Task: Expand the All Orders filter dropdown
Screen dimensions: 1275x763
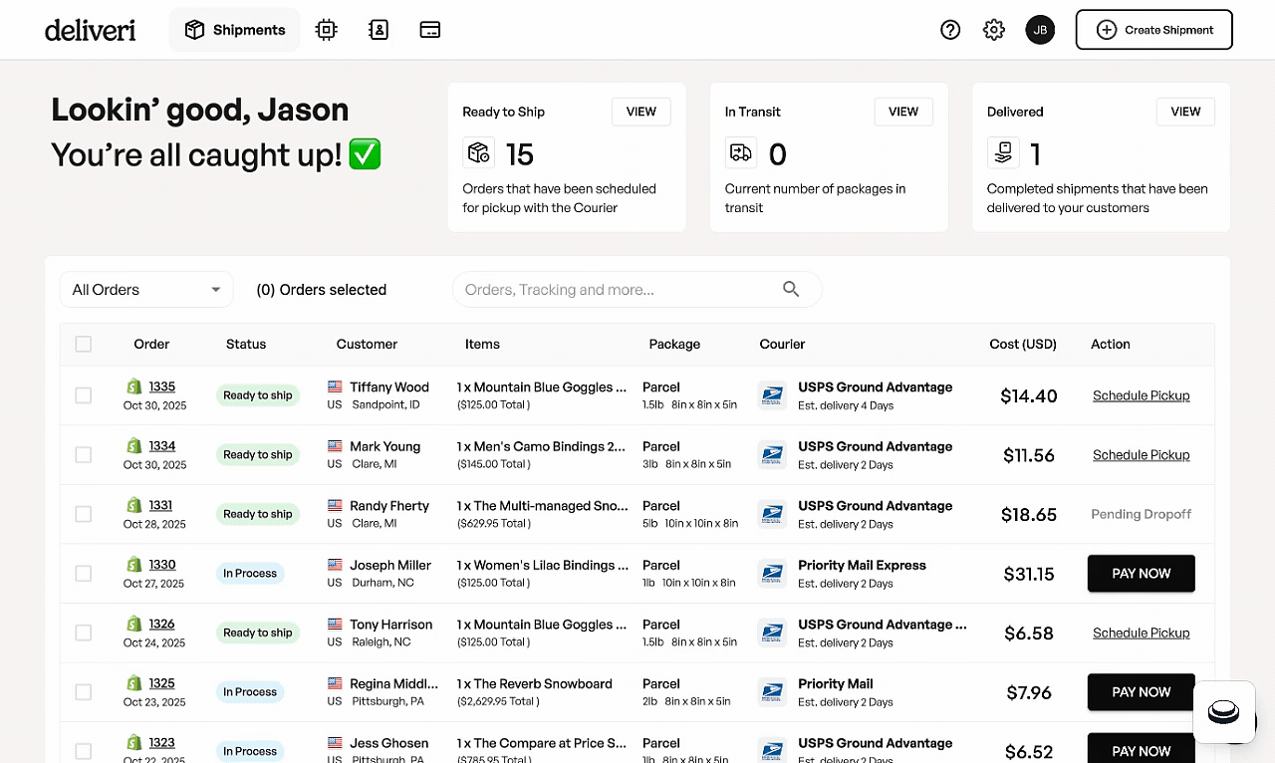Action: tap(146, 289)
